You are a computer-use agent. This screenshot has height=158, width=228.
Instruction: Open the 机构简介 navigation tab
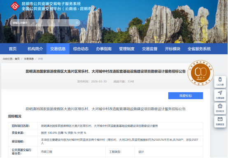click(35, 49)
